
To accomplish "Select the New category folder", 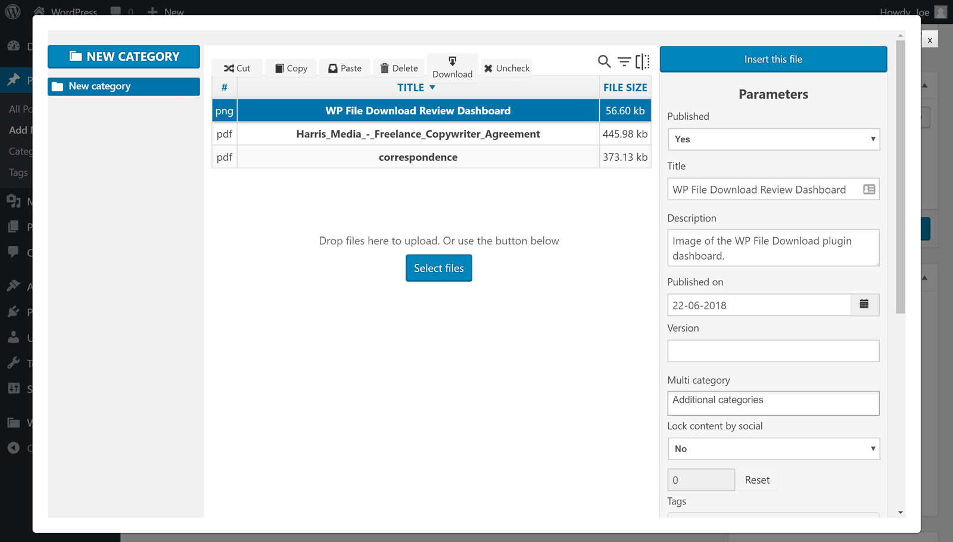I will 124,86.
